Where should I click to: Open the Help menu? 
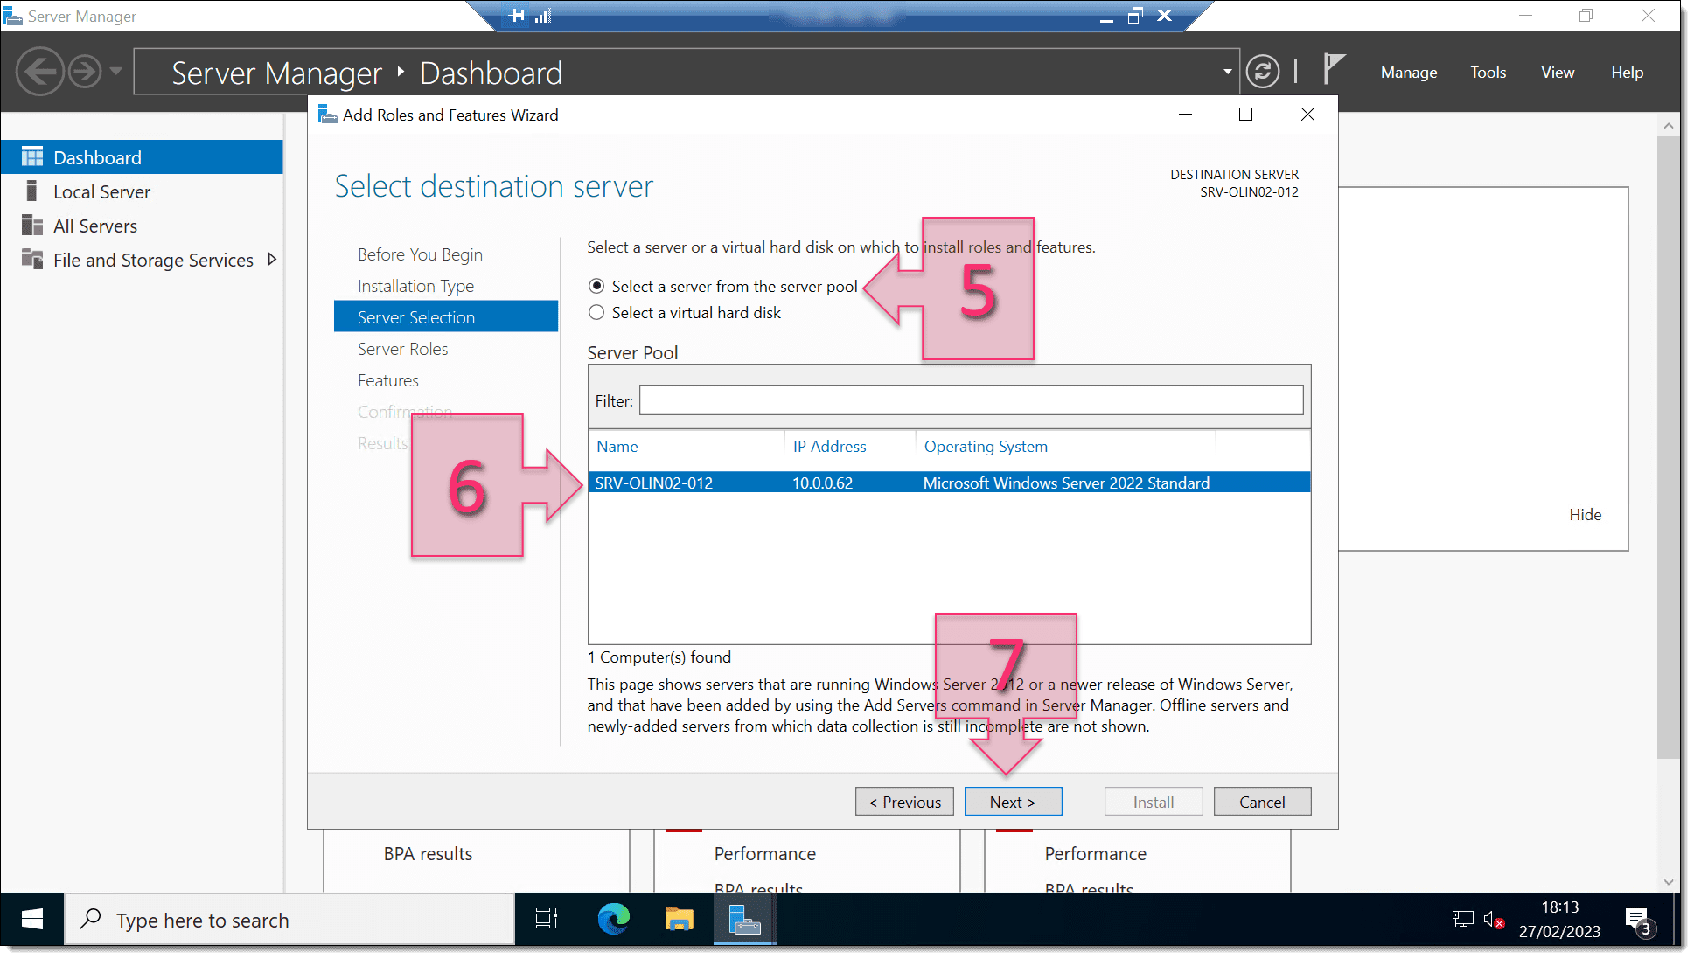tap(1627, 73)
